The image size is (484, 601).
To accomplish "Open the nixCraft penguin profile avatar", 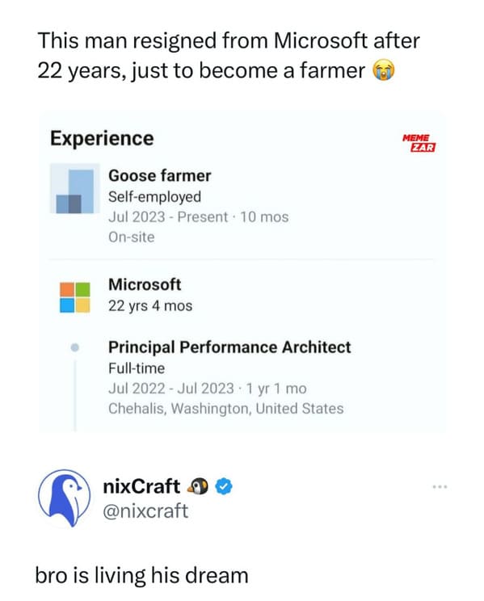I will pos(65,498).
